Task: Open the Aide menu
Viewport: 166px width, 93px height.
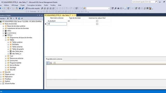Action: pos(60,5)
